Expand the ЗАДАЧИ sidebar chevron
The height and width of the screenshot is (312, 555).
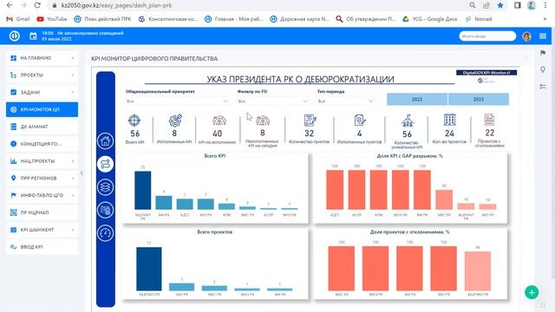click(73, 93)
